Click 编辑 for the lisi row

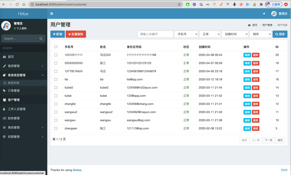(x=247, y=80)
